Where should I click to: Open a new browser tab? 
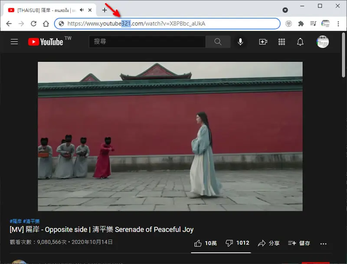click(105, 10)
